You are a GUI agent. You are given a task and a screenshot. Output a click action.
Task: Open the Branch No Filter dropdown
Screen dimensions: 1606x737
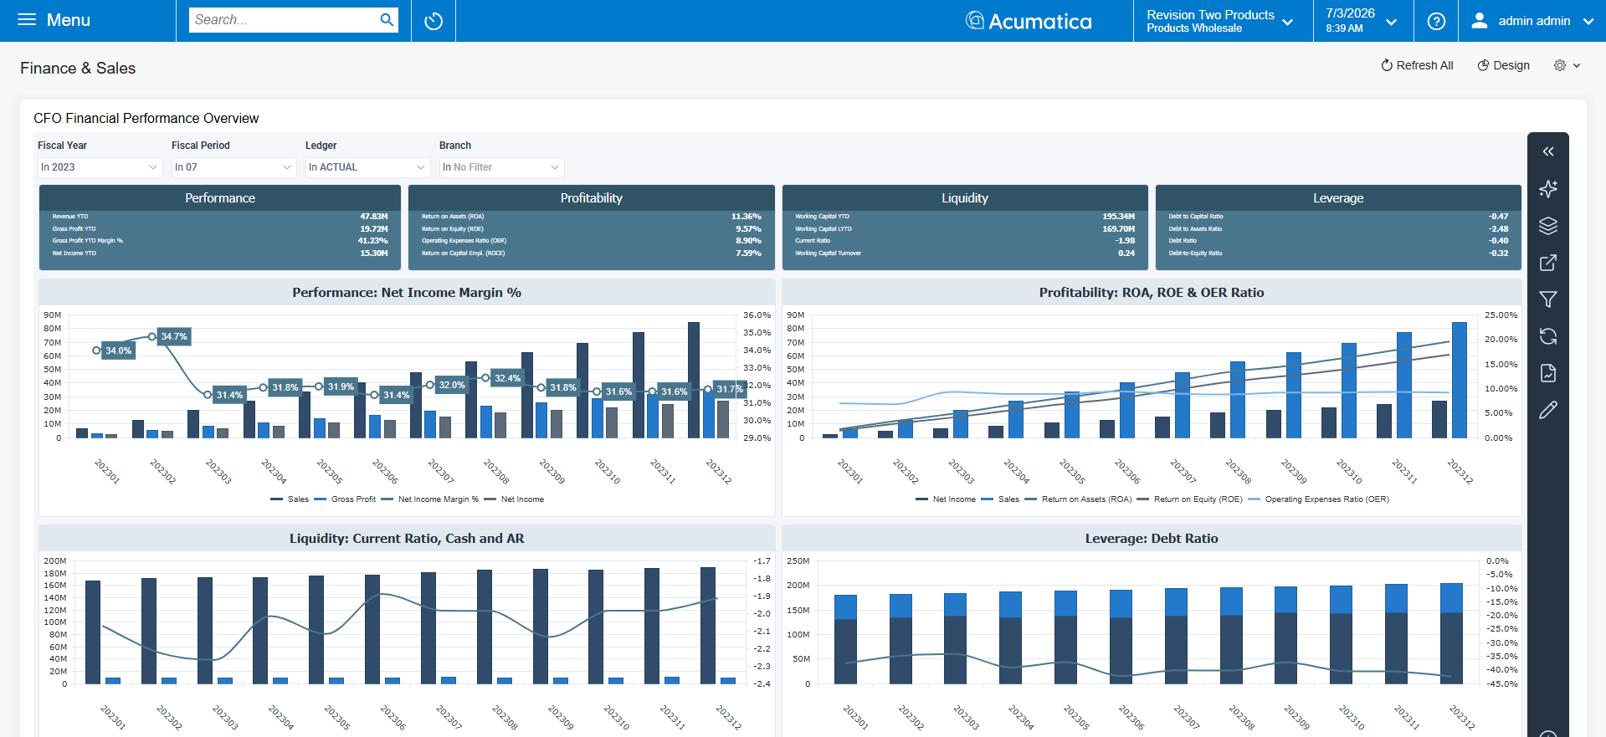pos(501,167)
